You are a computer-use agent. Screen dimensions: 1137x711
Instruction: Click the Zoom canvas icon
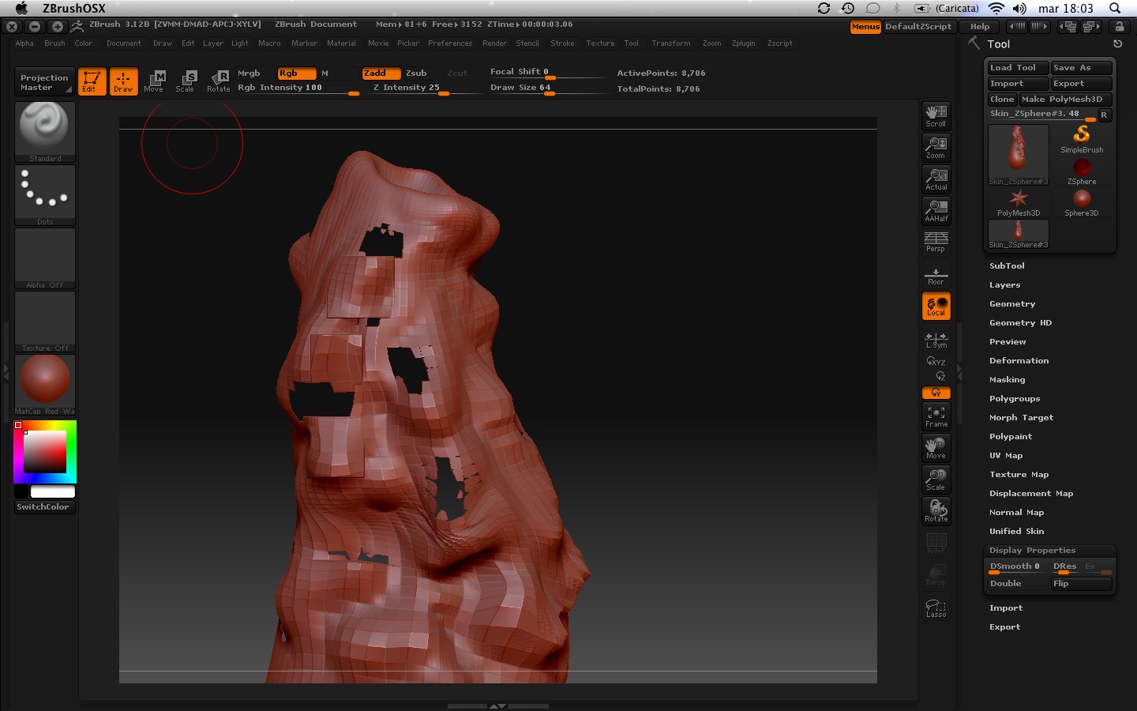[x=936, y=147]
